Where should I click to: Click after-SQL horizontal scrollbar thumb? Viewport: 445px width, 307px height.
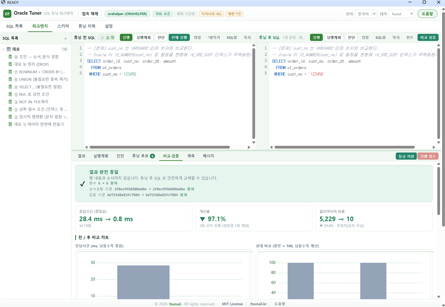pos(344,147)
